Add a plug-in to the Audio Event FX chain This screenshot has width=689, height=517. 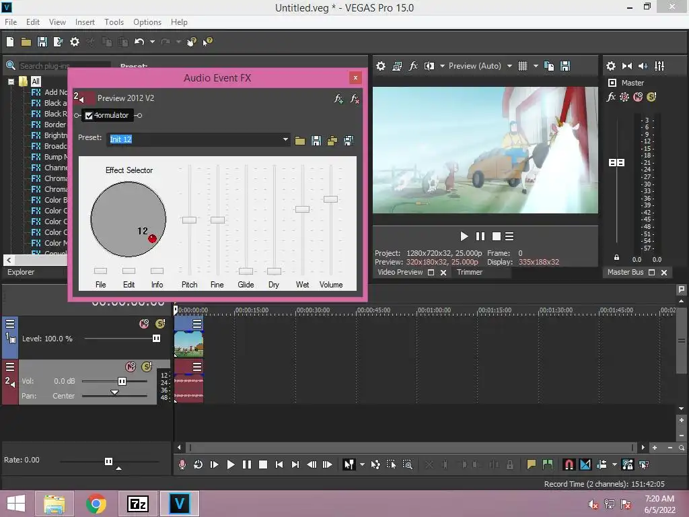[x=338, y=98]
